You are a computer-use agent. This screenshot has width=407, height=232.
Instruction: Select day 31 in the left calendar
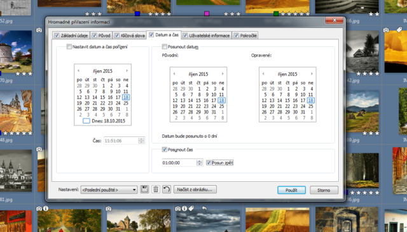118,109
